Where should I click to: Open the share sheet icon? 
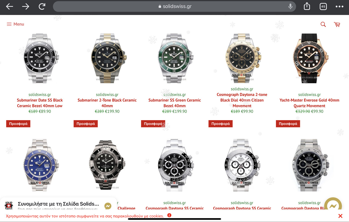pos(307,6)
